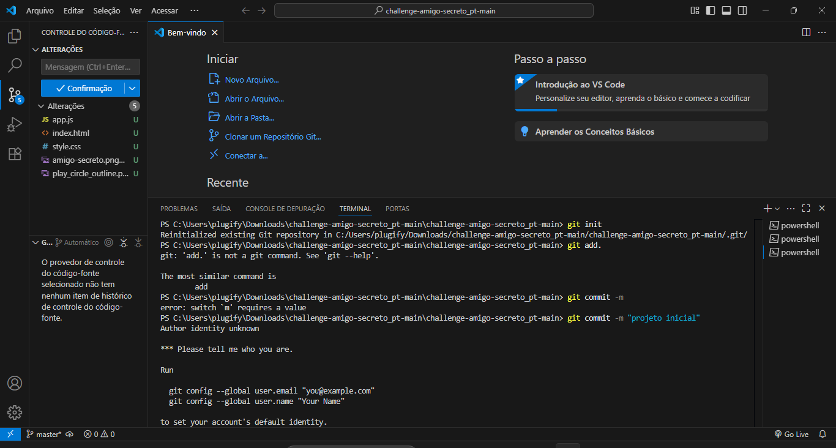The height and width of the screenshot is (448, 836).
Task: Open Introdução ao VS Code walkthrough
Action: tap(641, 92)
